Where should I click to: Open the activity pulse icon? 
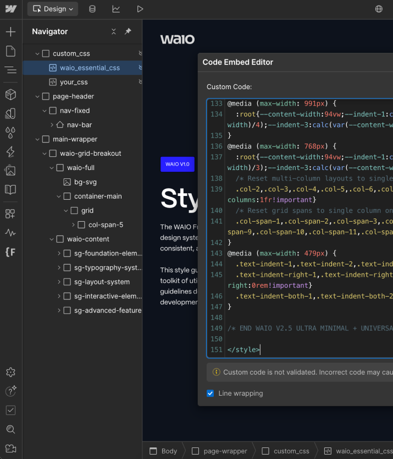coord(10,233)
